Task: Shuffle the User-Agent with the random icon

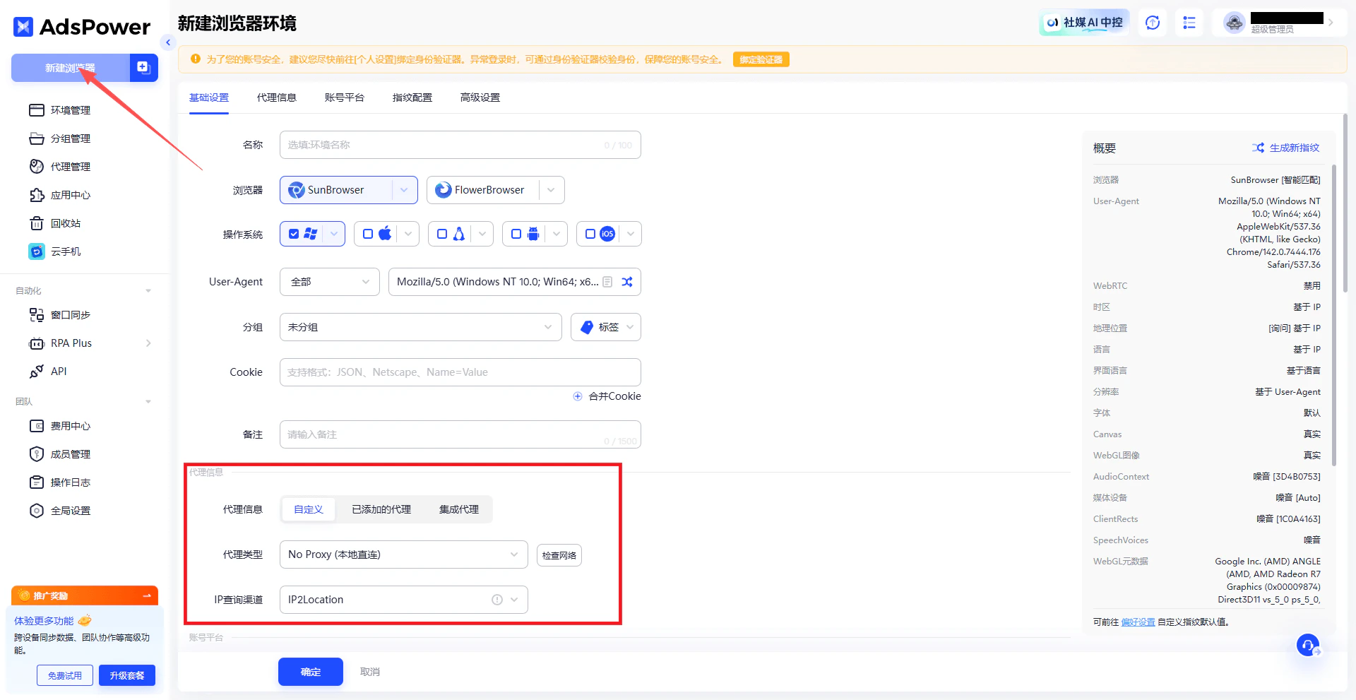Action: click(x=627, y=282)
